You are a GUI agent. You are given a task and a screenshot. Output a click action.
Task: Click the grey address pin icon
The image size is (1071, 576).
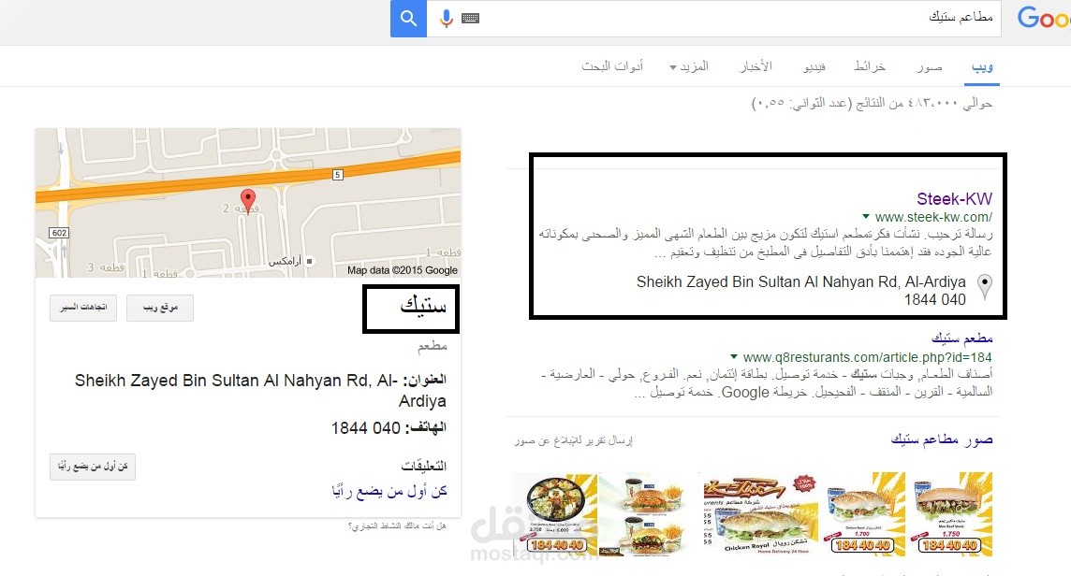click(x=984, y=287)
